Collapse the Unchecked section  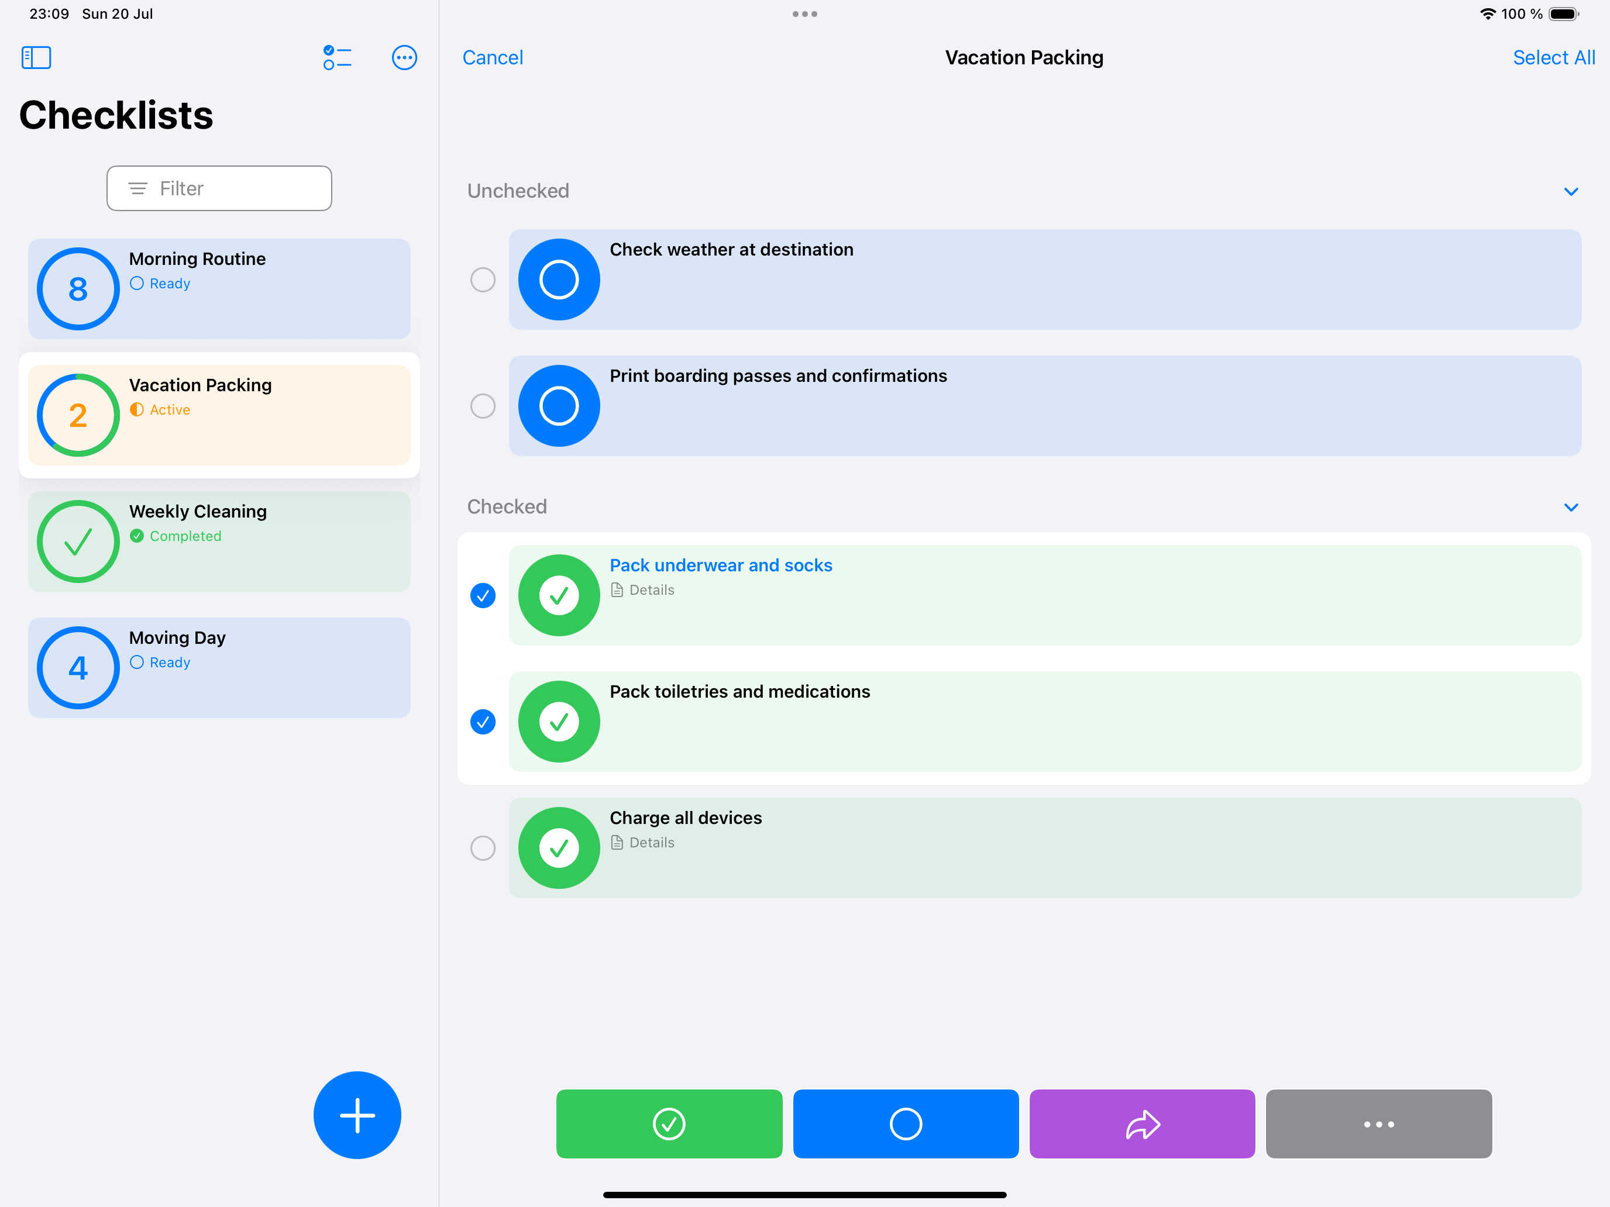tap(1570, 191)
